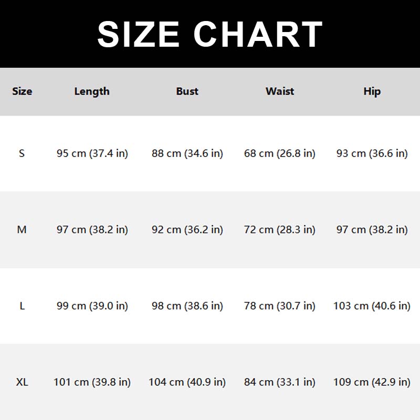Click the 68 cm (26.8 in) waist cell
420x420 pixels.
pos(280,153)
